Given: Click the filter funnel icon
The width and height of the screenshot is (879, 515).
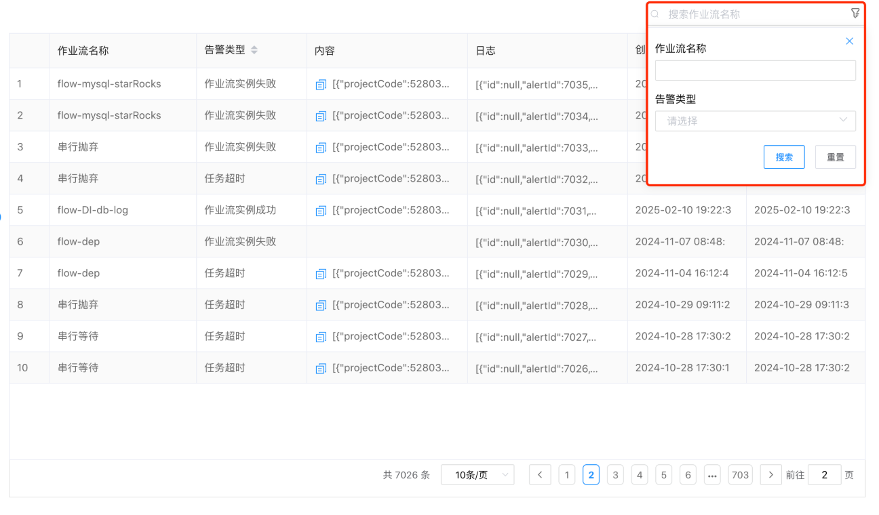Looking at the screenshot, I should coord(855,14).
